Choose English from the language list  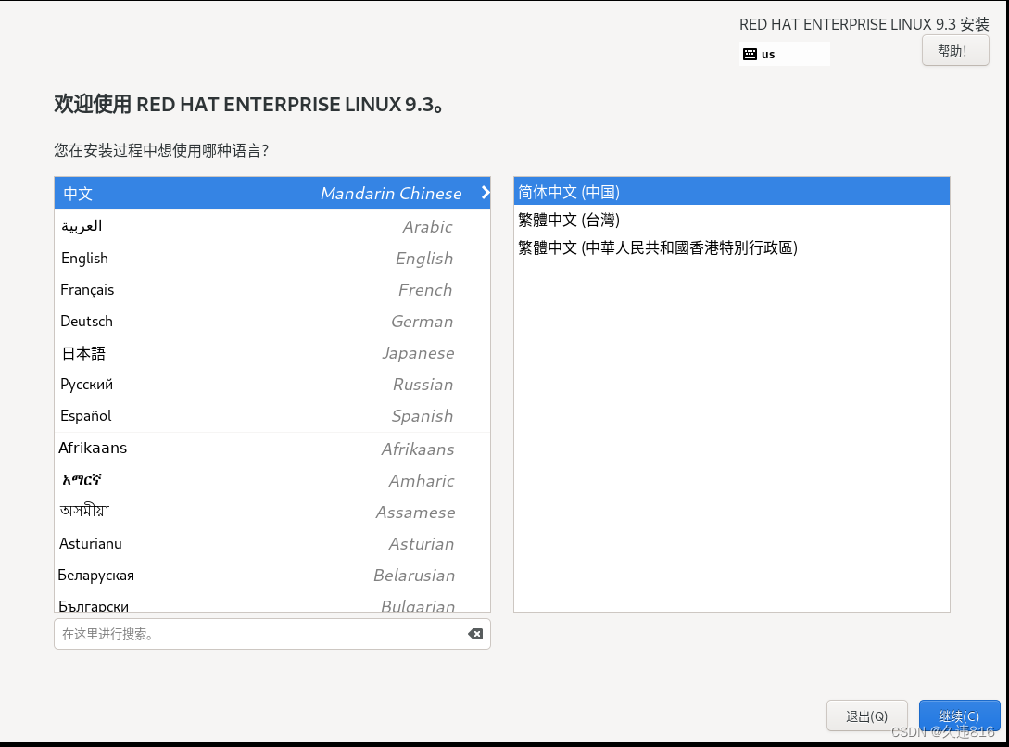272,258
